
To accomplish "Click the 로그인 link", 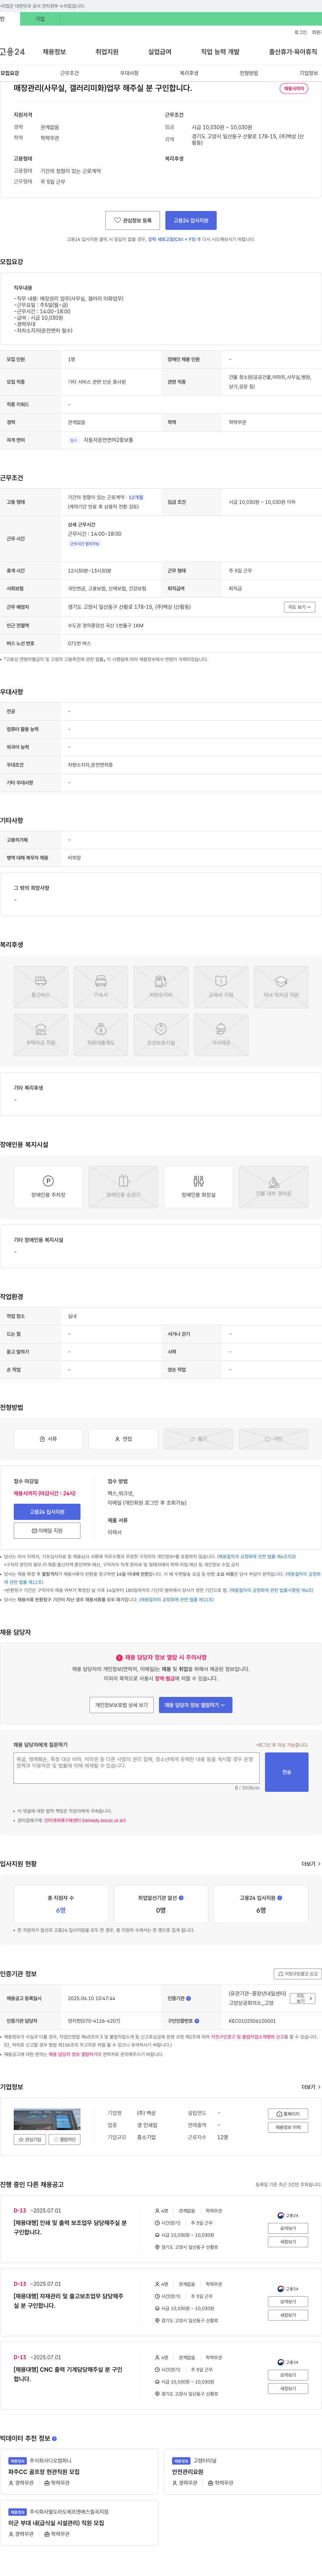I will [x=300, y=32].
